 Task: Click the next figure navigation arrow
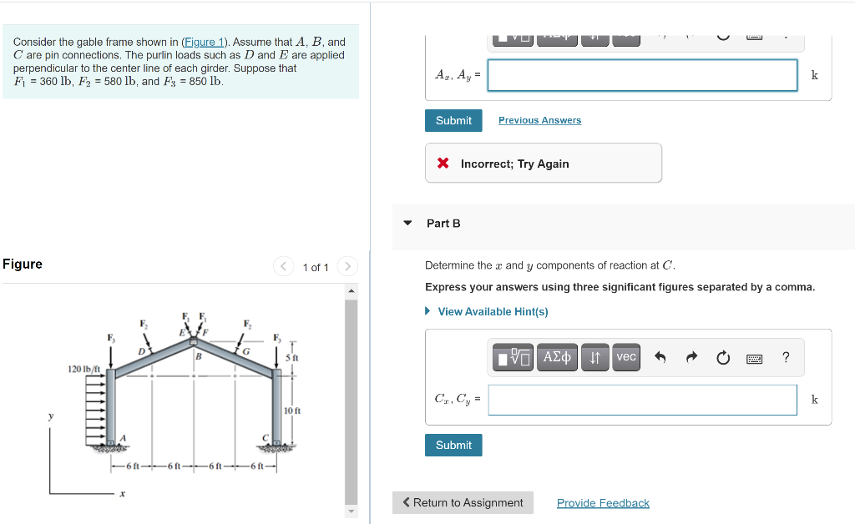click(347, 267)
